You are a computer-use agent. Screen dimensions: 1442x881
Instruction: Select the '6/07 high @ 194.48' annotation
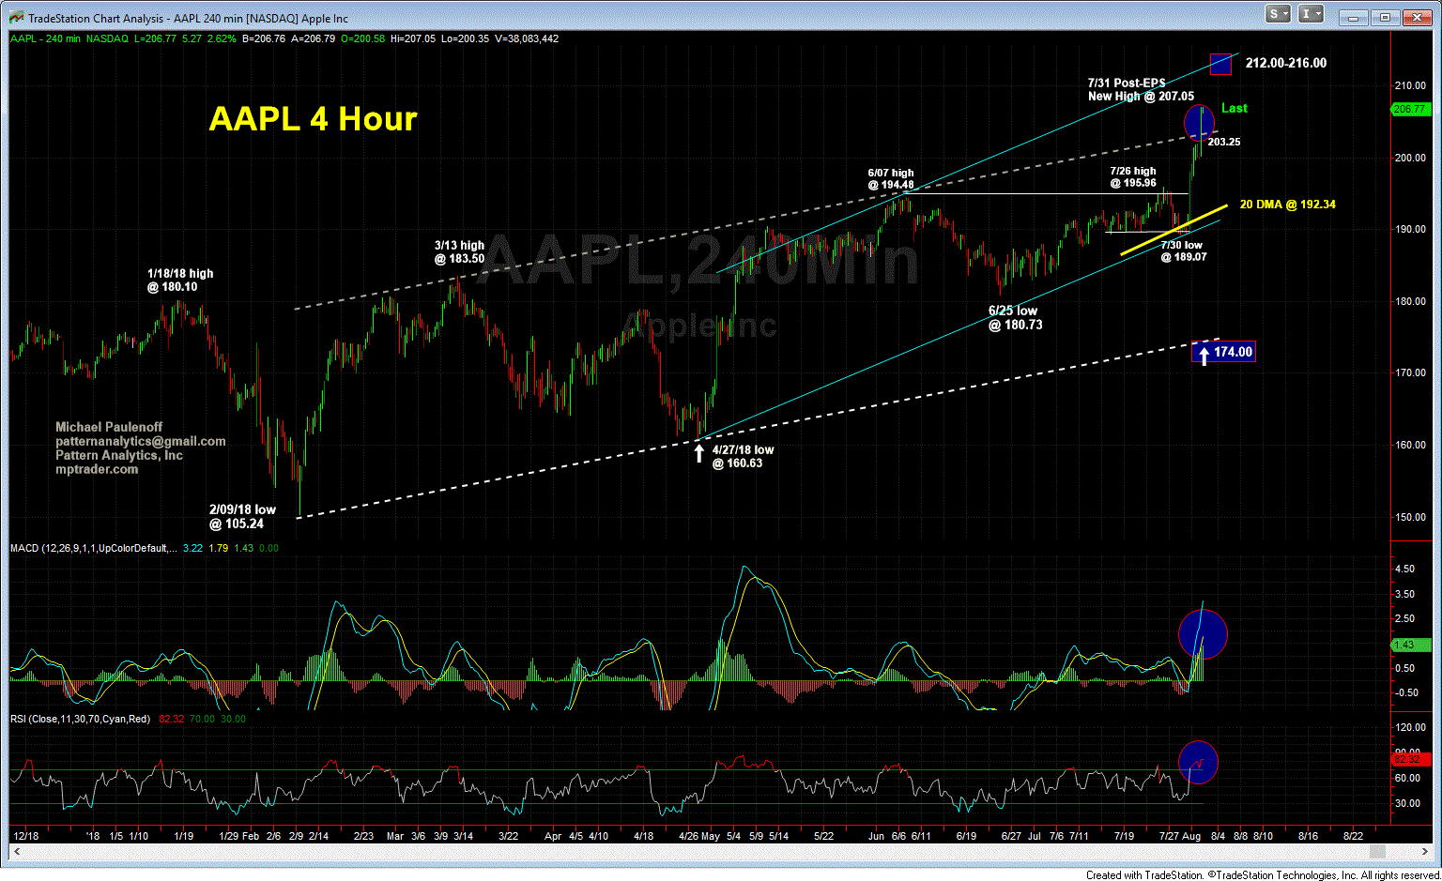point(890,179)
